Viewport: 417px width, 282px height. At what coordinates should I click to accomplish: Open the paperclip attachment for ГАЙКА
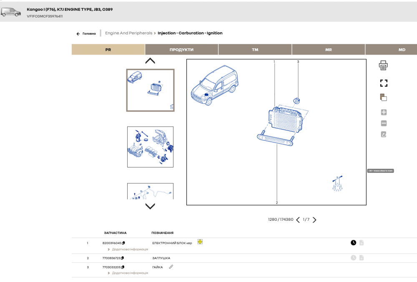[171, 267]
